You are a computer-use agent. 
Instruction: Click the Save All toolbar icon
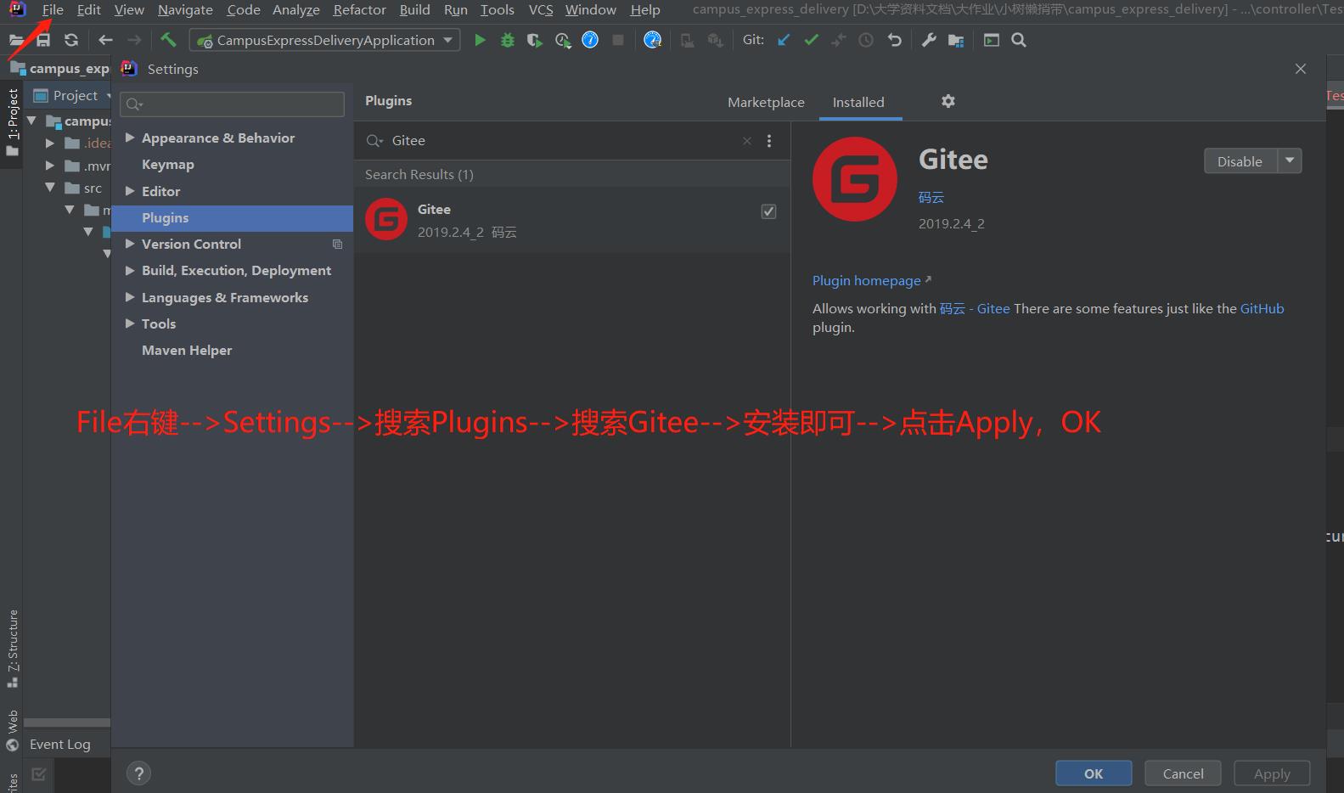click(42, 40)
